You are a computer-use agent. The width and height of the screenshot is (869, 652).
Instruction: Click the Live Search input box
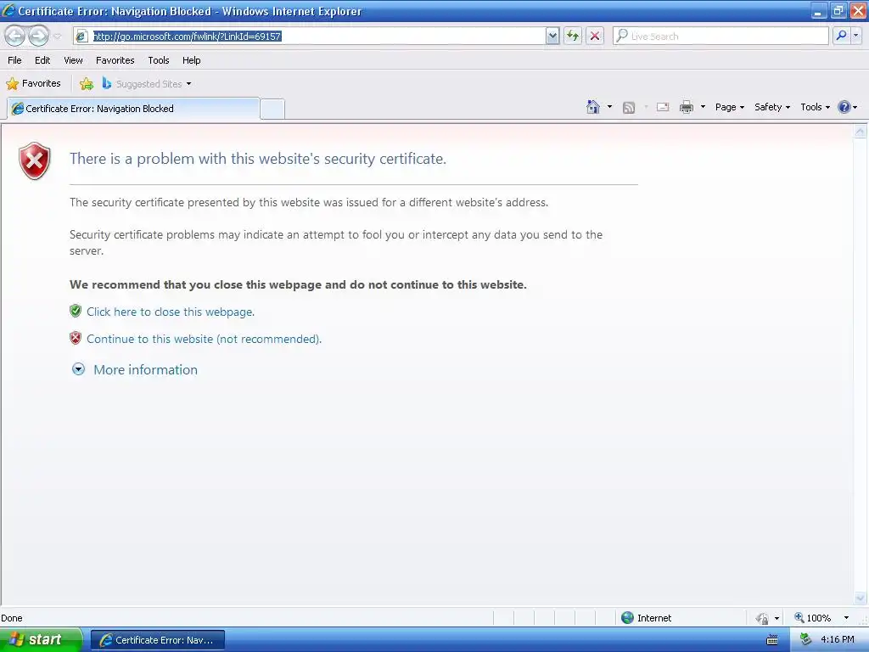coord(720,36)
